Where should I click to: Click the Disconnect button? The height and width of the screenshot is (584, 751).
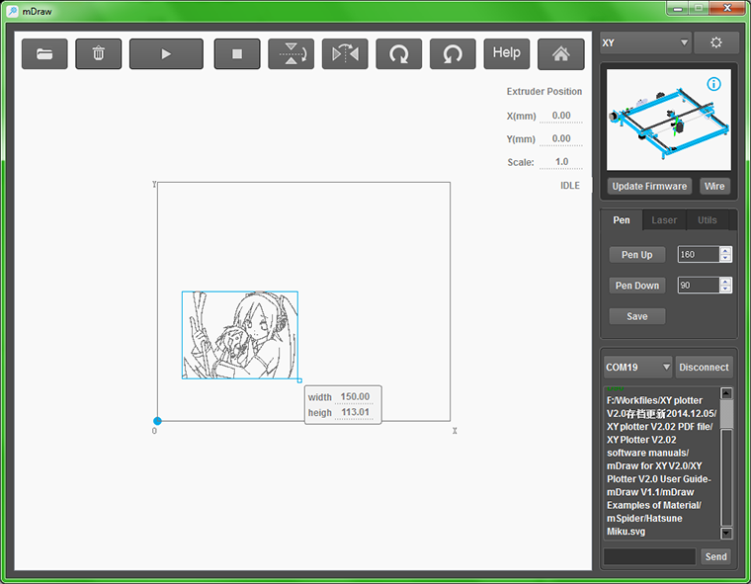coord(704,367)
